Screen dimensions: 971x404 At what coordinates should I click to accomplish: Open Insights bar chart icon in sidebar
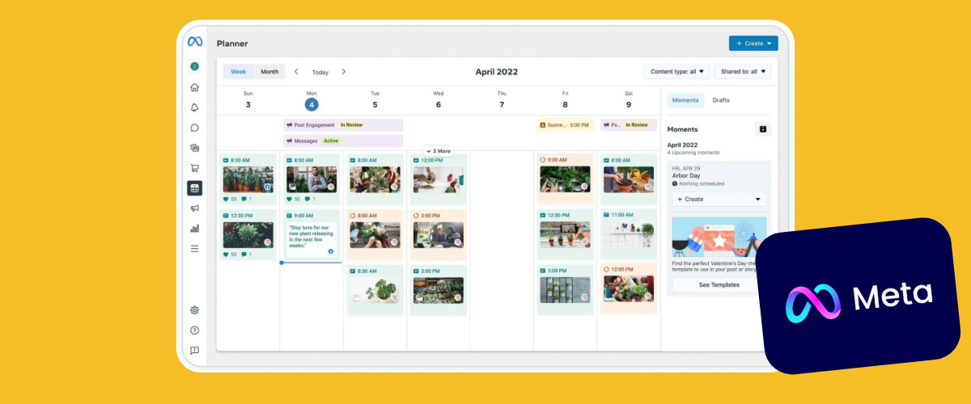[x=194, y=229]
